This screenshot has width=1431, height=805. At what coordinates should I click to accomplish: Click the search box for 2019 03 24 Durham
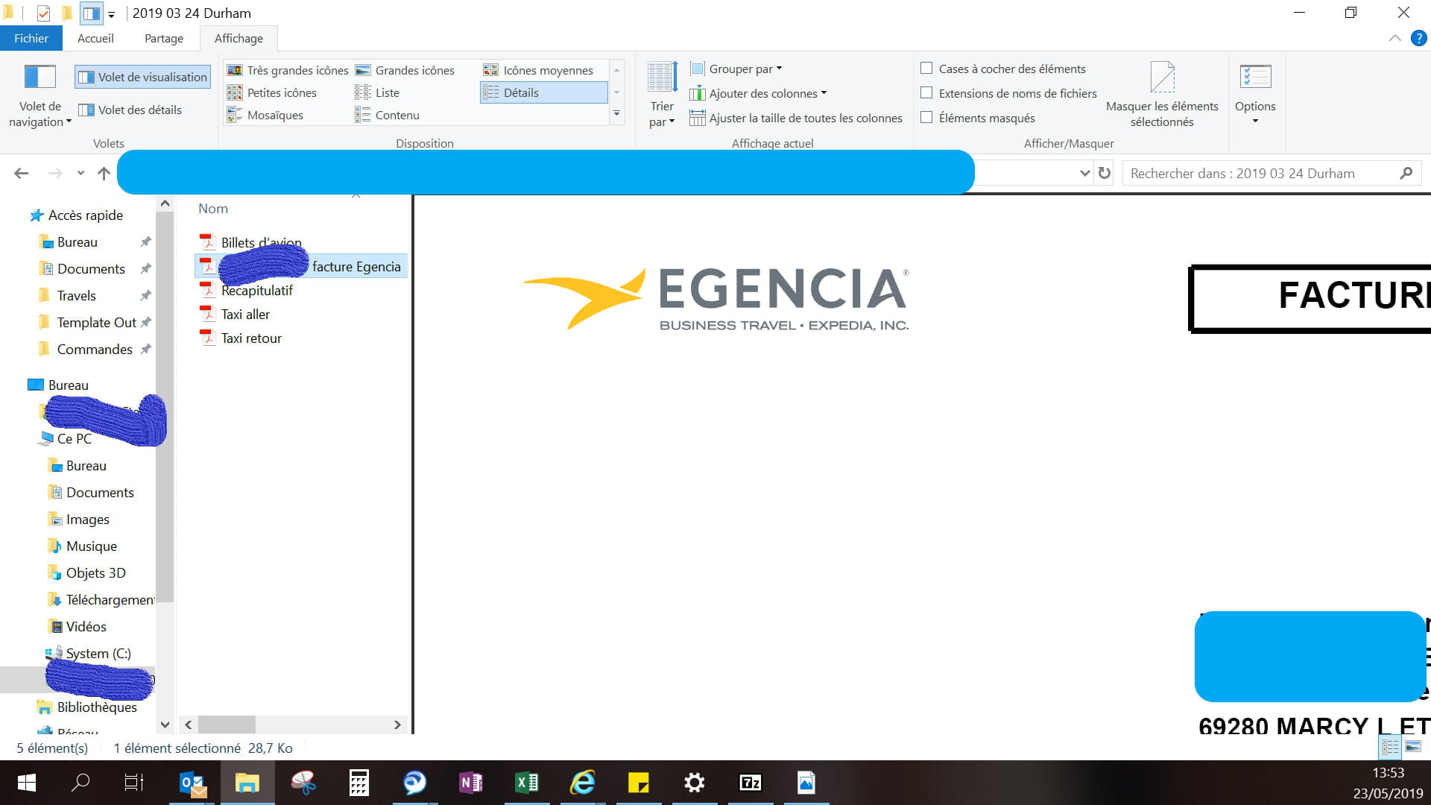coord(1272,173)
